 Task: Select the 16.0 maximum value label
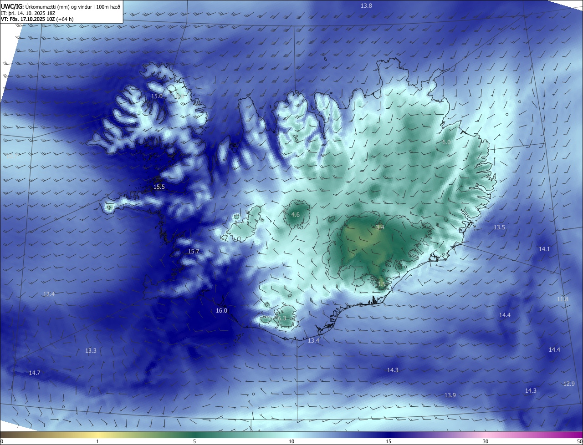[221, 311]
